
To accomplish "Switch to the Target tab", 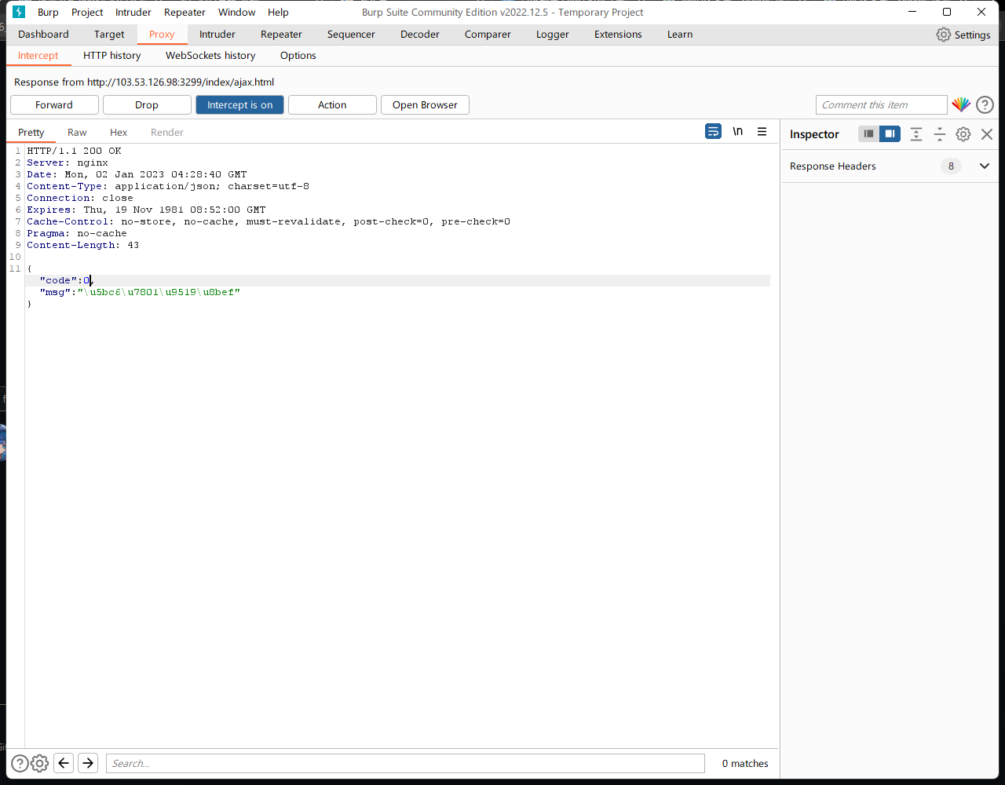I will point(109,35).
